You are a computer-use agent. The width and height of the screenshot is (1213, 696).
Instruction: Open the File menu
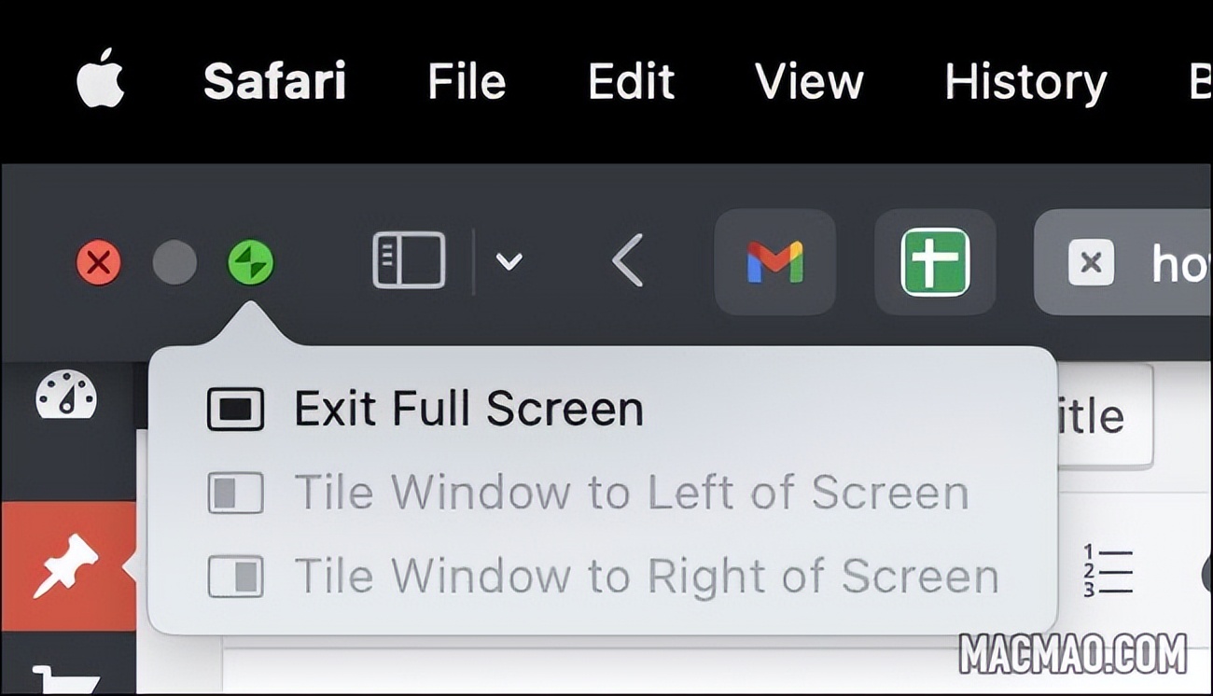pyautogui.click(x=467, y=82)
